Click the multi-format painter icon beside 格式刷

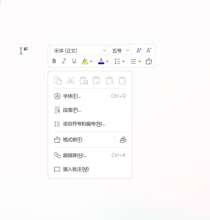(123, 140)
